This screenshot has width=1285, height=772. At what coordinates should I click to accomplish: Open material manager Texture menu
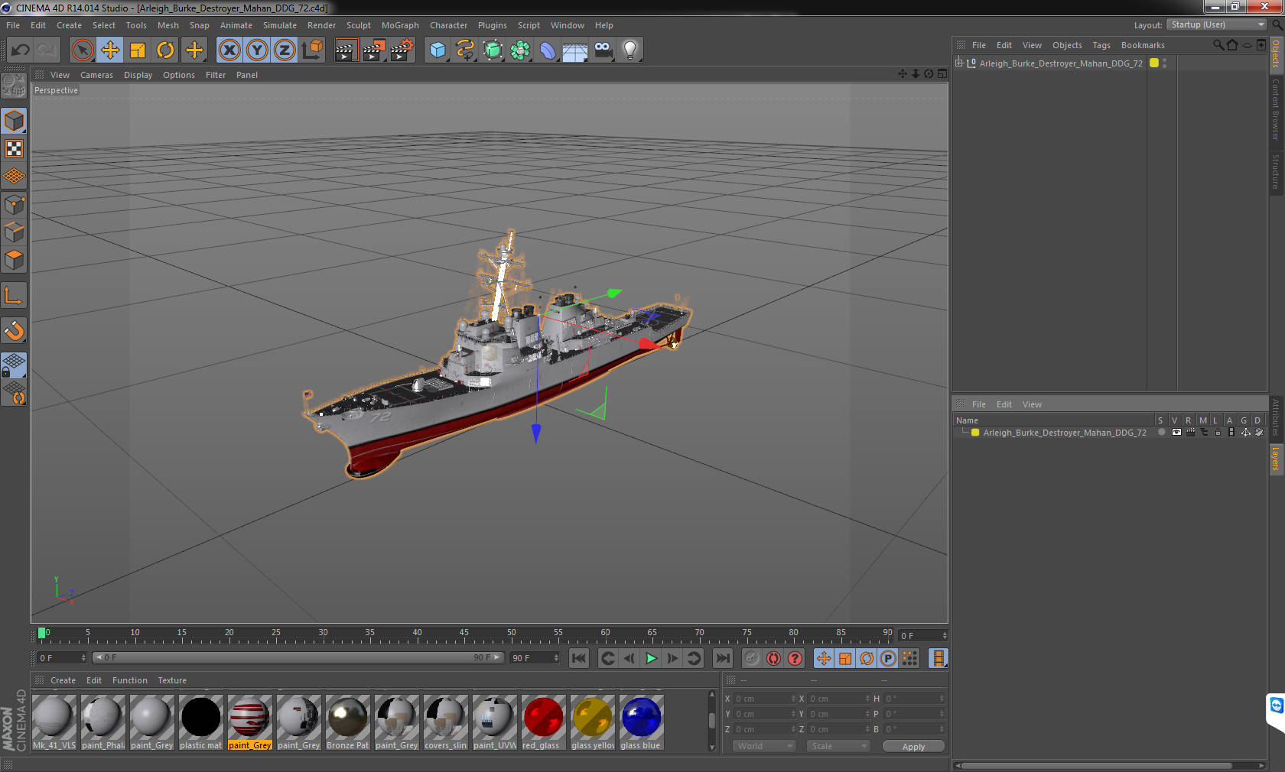(172, 680)
